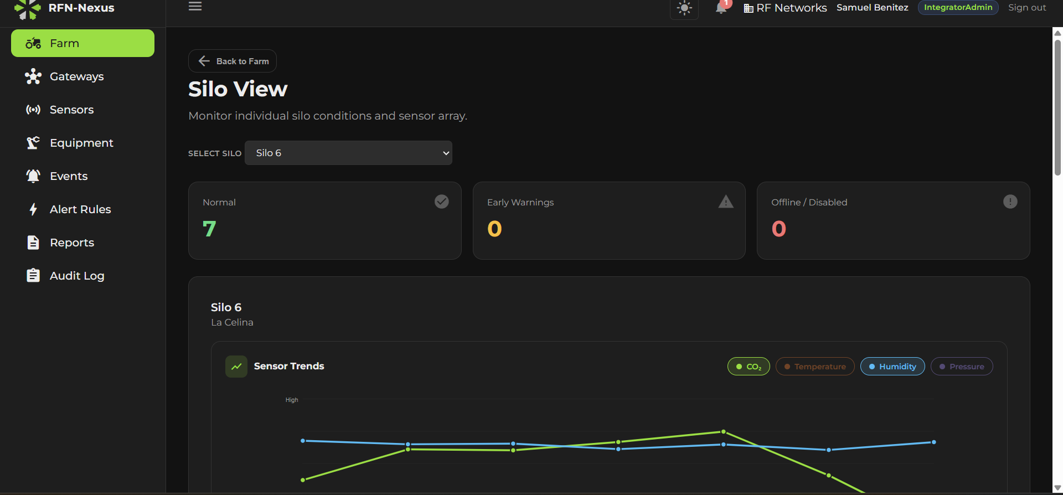The width and height of the screenshot is (1063, 495).
Task: Click the page vertical scrollbar thumb
Action: coord(1057,107)
